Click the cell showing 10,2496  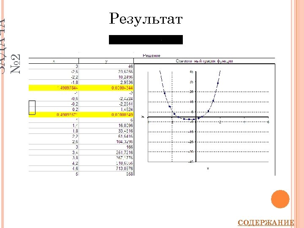[x=106, y=77]
